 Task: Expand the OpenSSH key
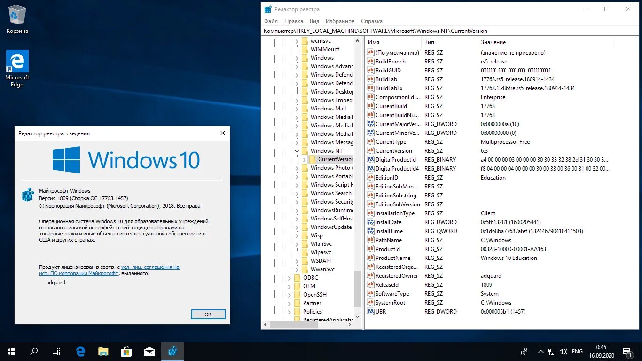tap(290, 295)
